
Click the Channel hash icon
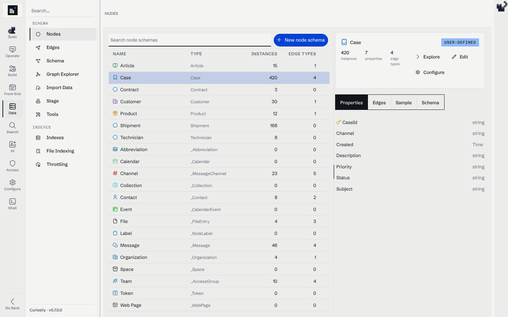point(115,173)
